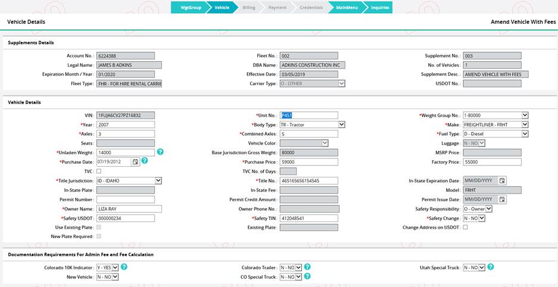
Task: Expand the Fuel Type dropdown
Action: tap(525, 134)
